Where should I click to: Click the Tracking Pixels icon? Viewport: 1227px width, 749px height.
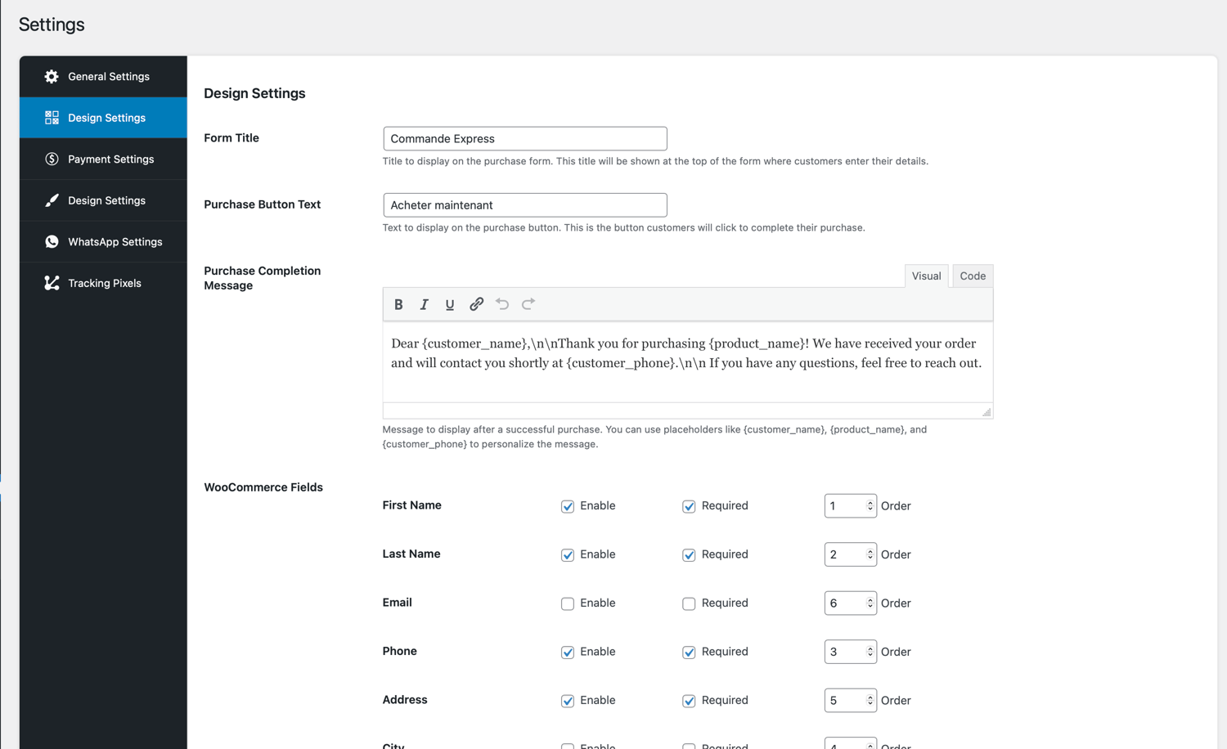click(52, 283)
